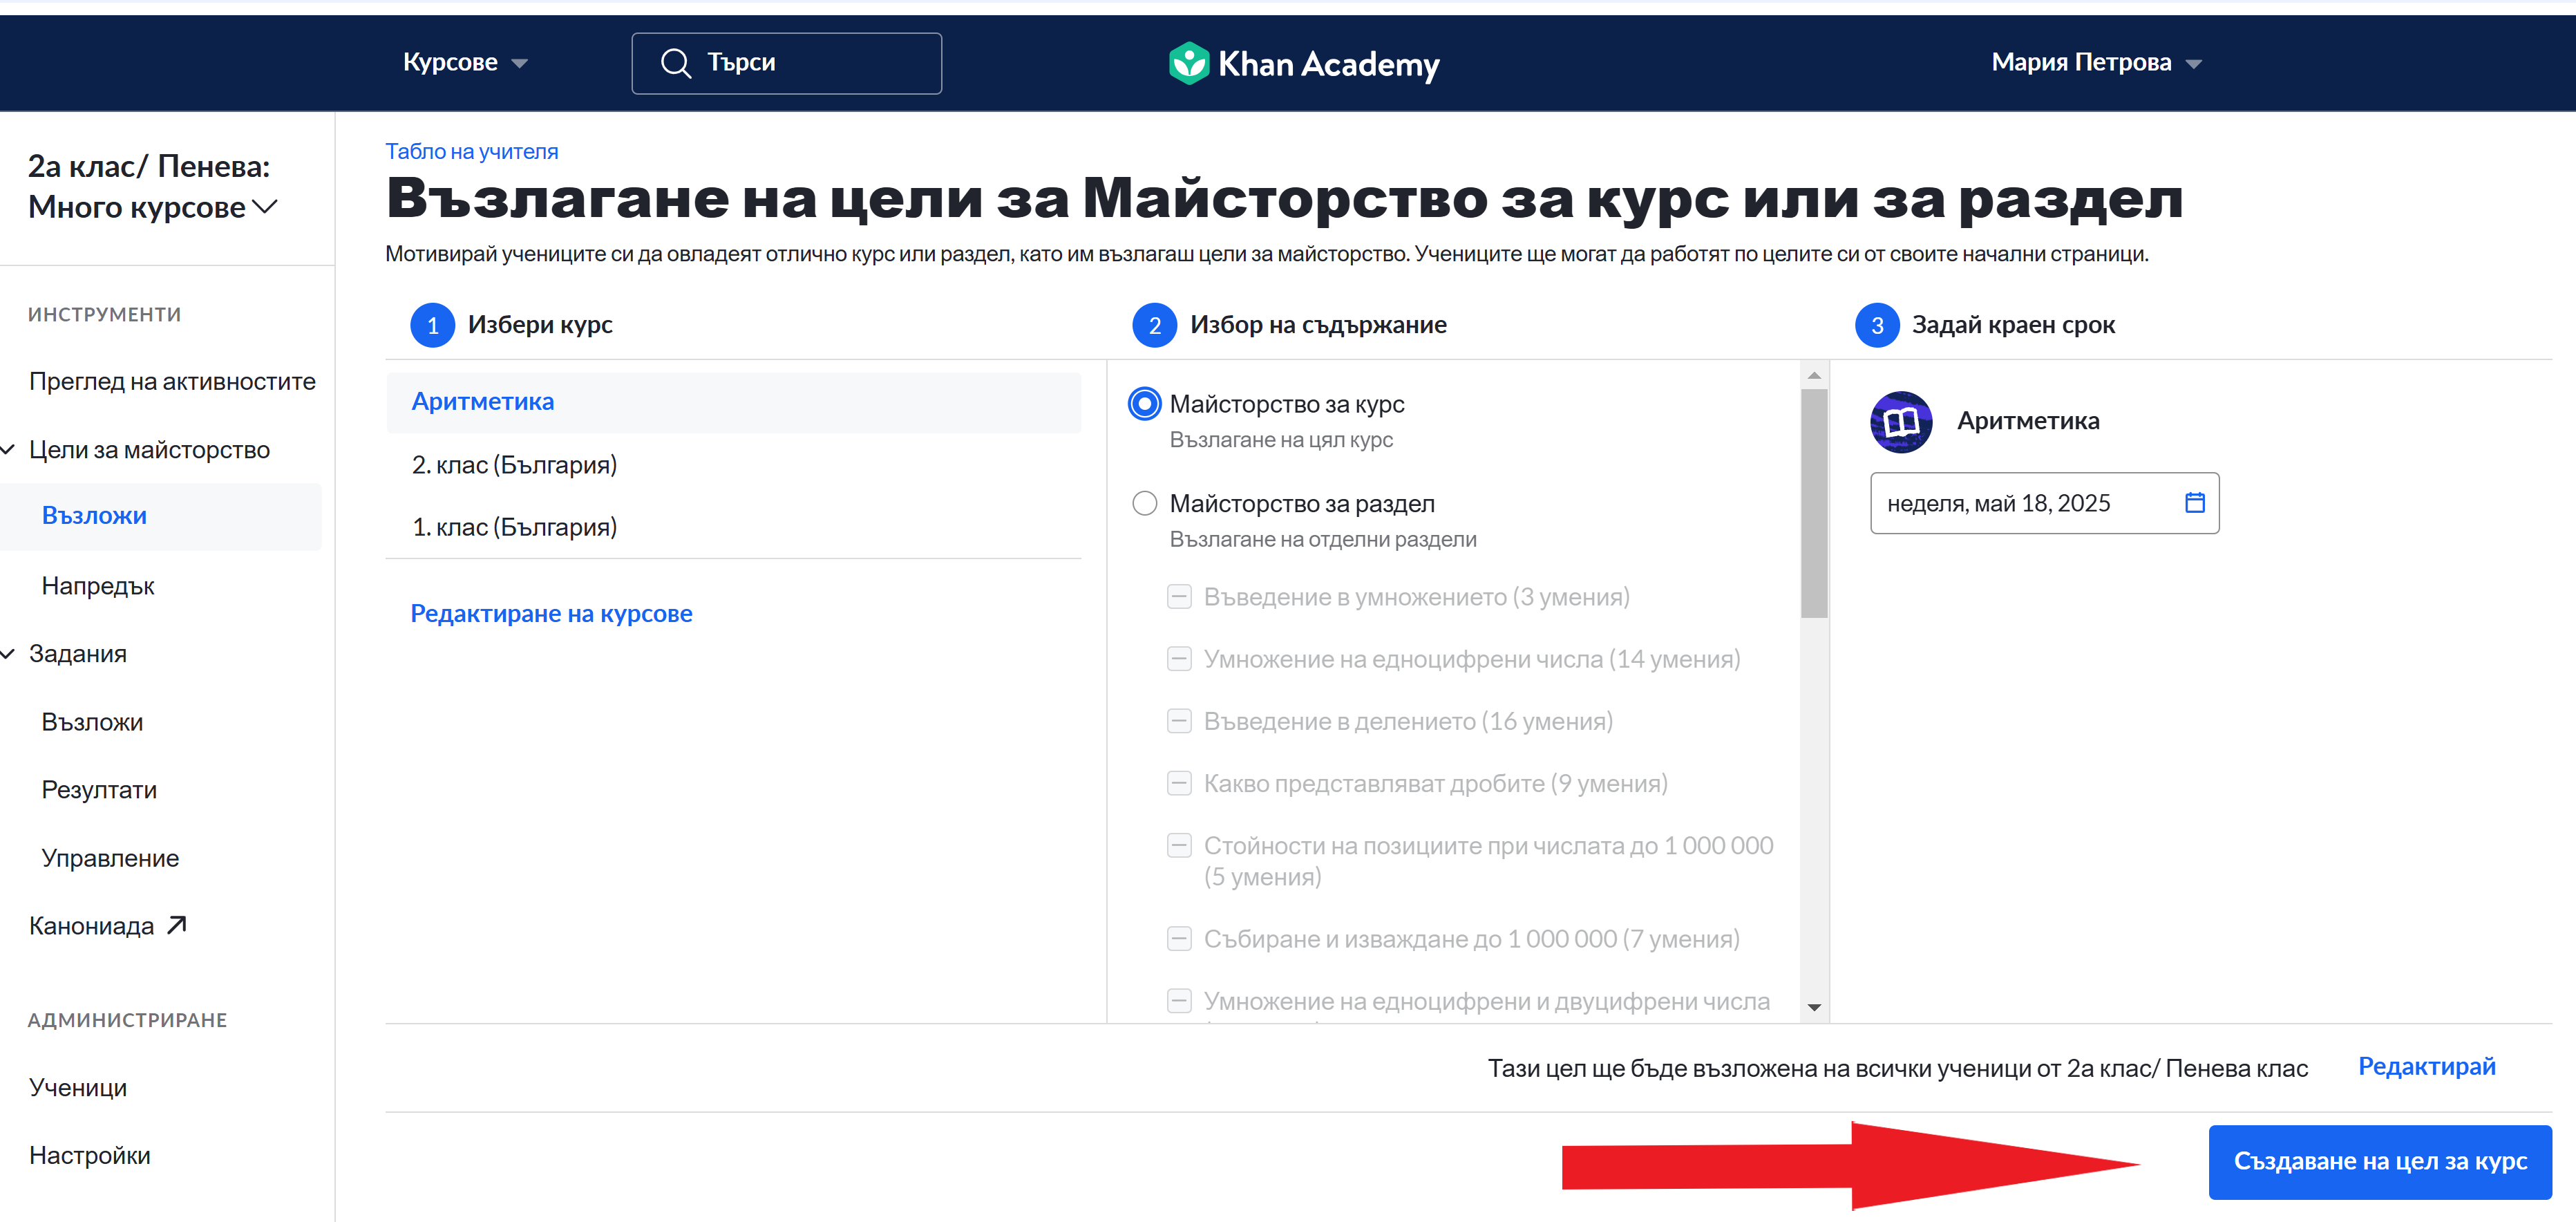Click the Създаване на цел за курс button

(2379, 1162)
